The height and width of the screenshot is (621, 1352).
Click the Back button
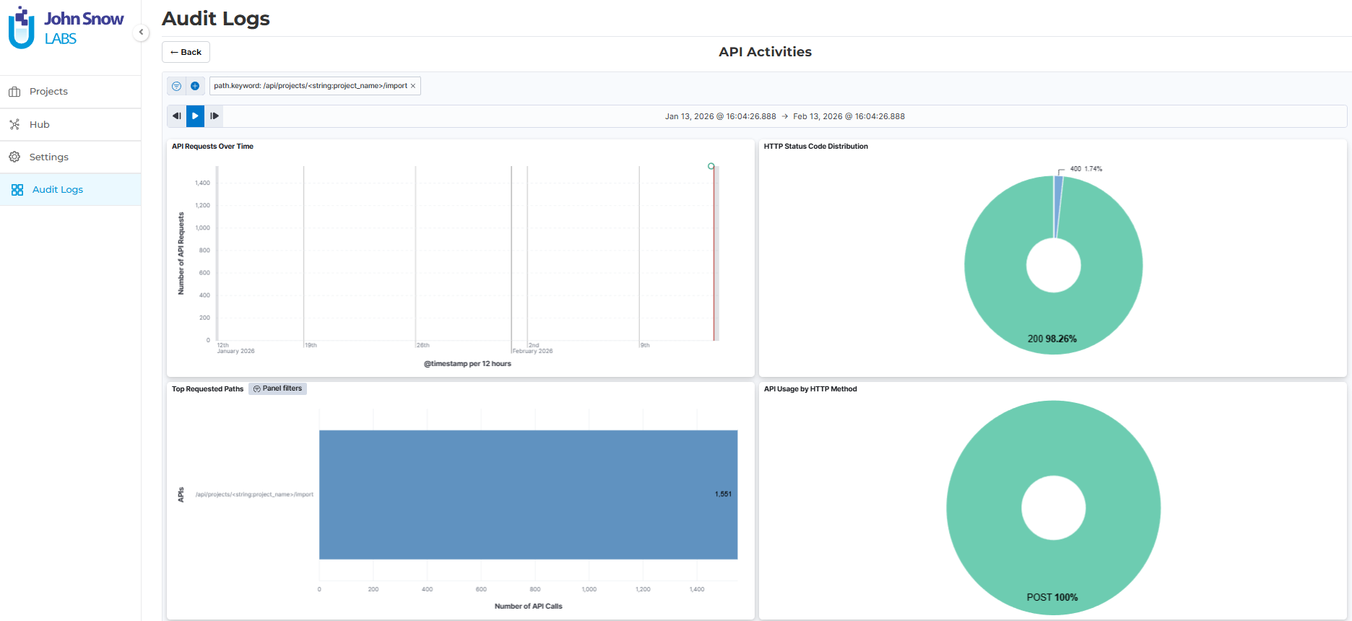pyautogui.click(x=186, y=52)
